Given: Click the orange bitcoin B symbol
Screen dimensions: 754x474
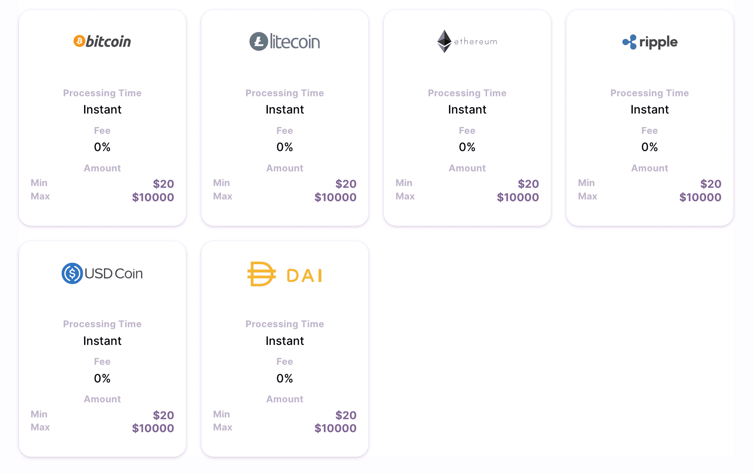Looking at the screenshot, I should [x=79, y=41].
